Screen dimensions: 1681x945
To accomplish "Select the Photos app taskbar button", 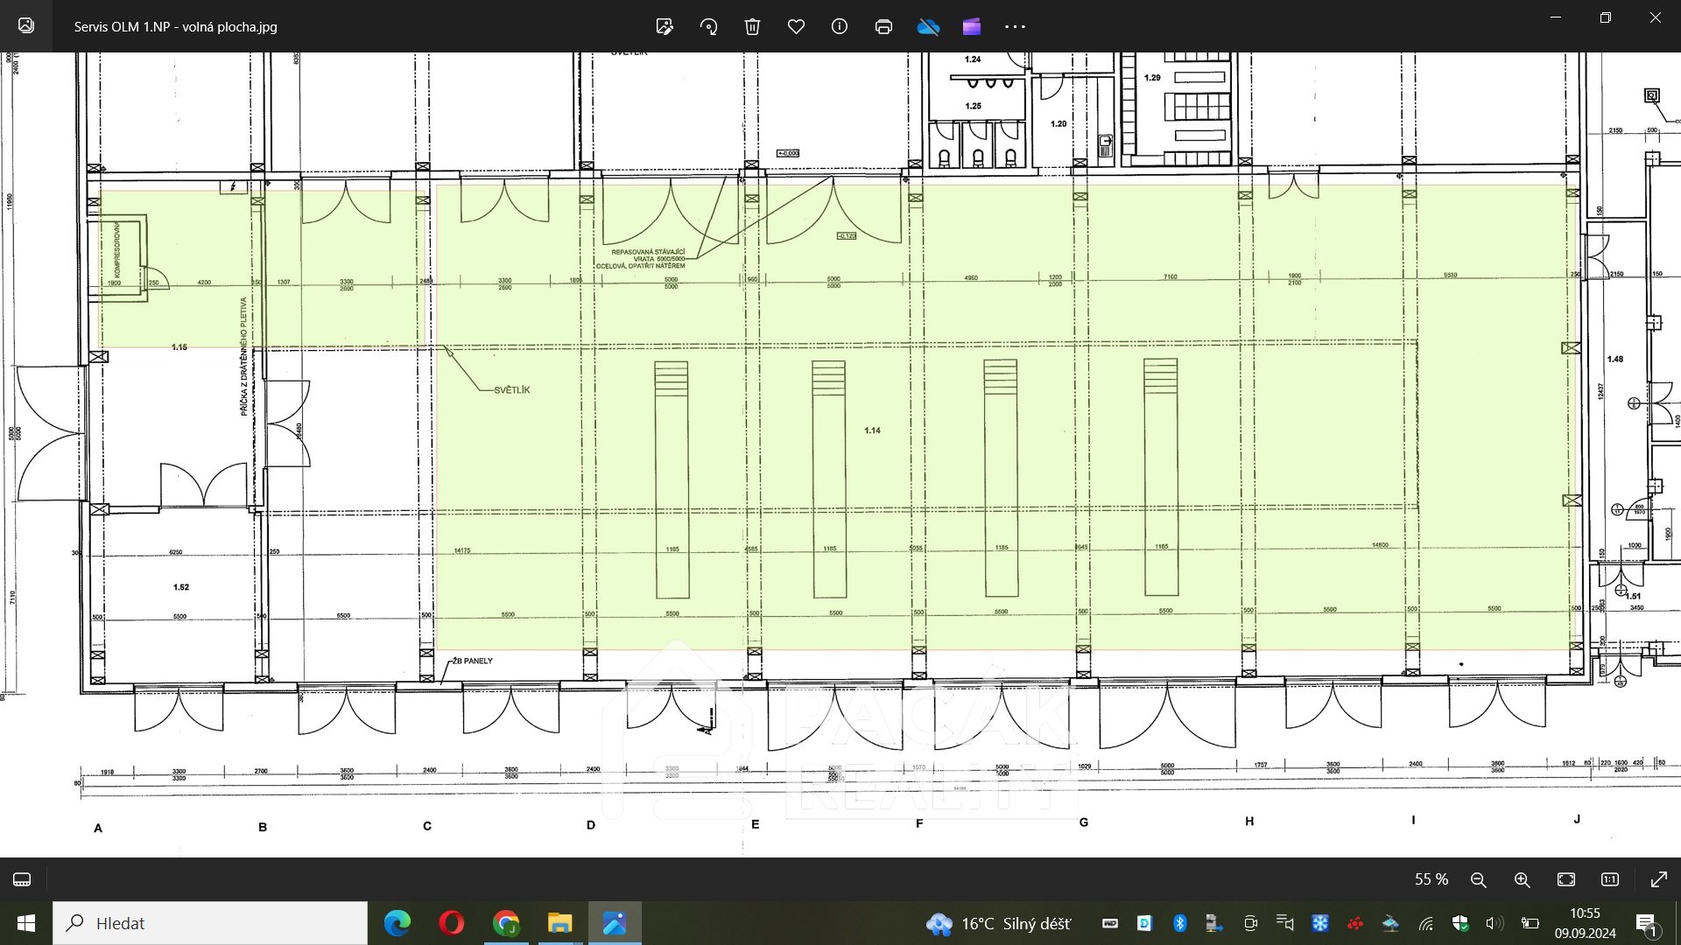I will (615, 923).
